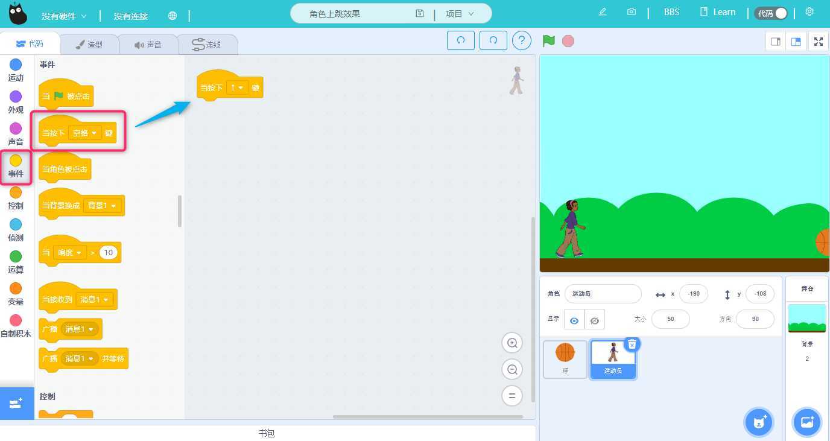
Task: Start program with green flag
Action: coord(548,40)
